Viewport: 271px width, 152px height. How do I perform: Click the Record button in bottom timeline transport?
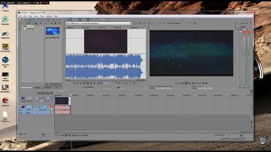(x=56, y=136)
